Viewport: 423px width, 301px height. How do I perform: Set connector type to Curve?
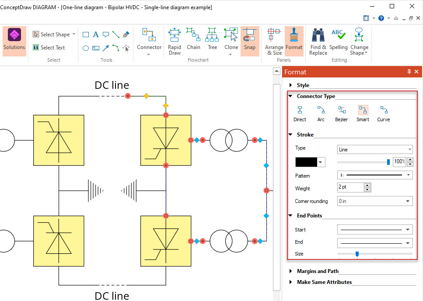(384, 114)
